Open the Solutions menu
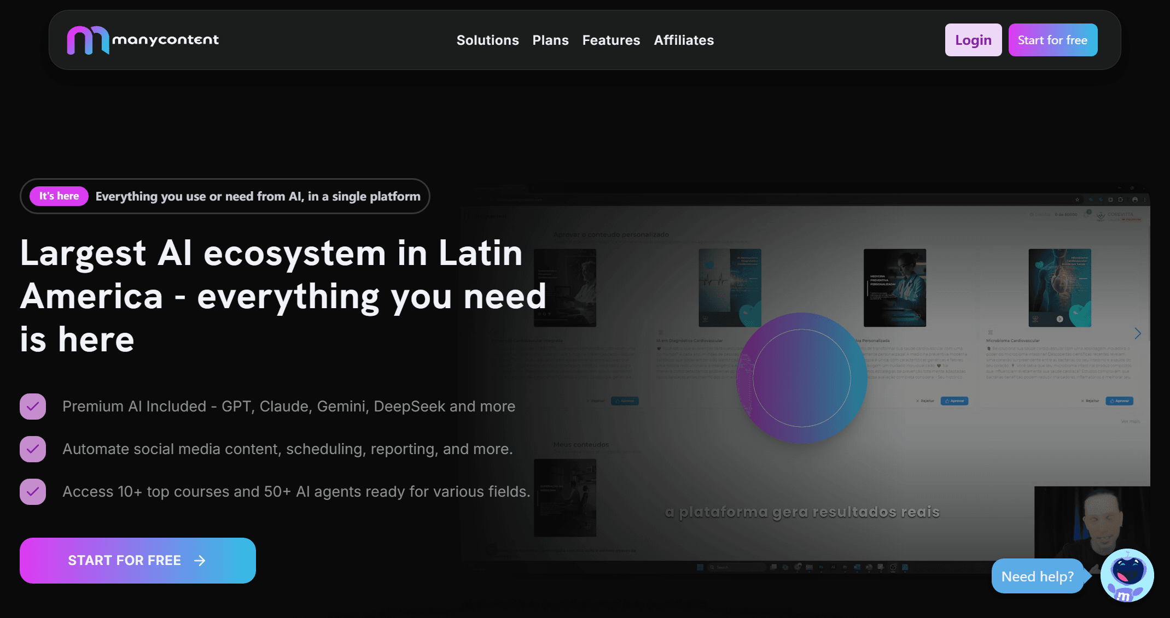The width and height of the screenshot is (1170, 618). (x=487, y=40)
